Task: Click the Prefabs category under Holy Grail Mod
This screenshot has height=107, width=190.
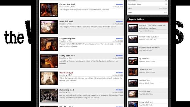Action: [x=62, y=75]
